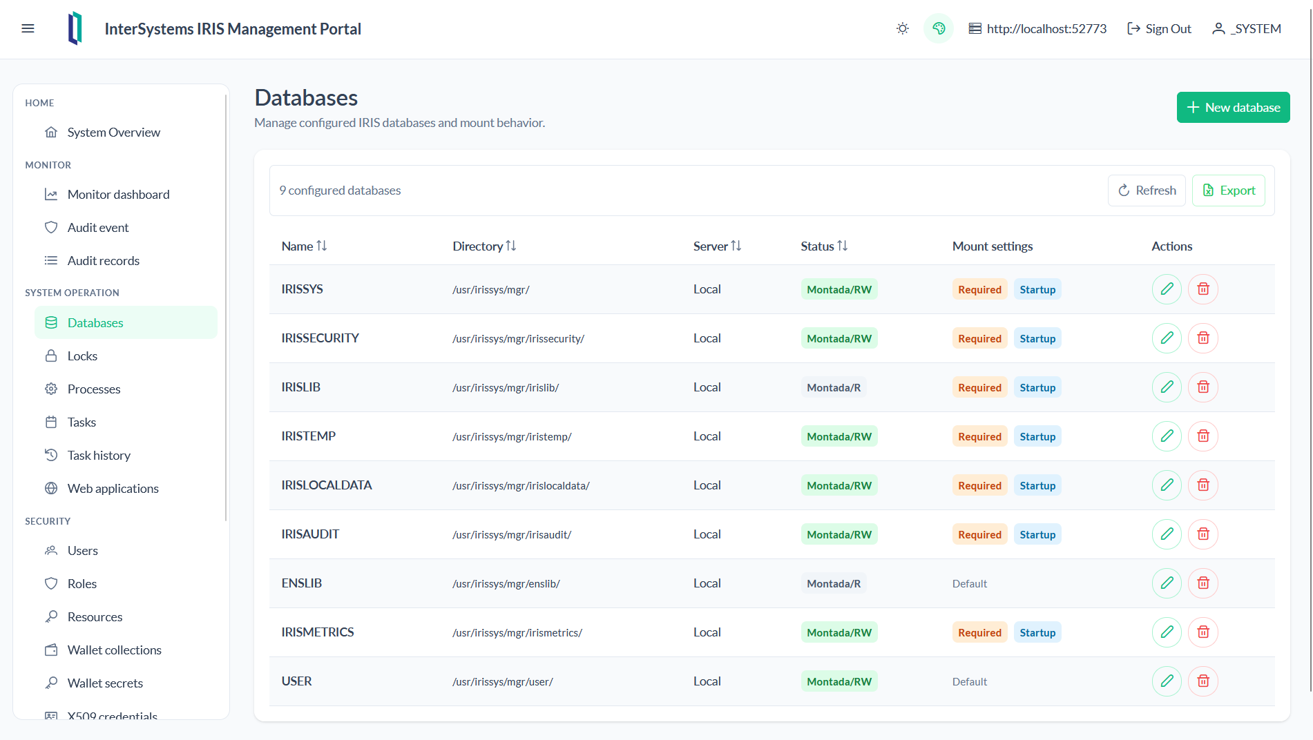1313x740 pixels.
Task: Edit the IRISTEMP database
Action: tap(1167, 436)
